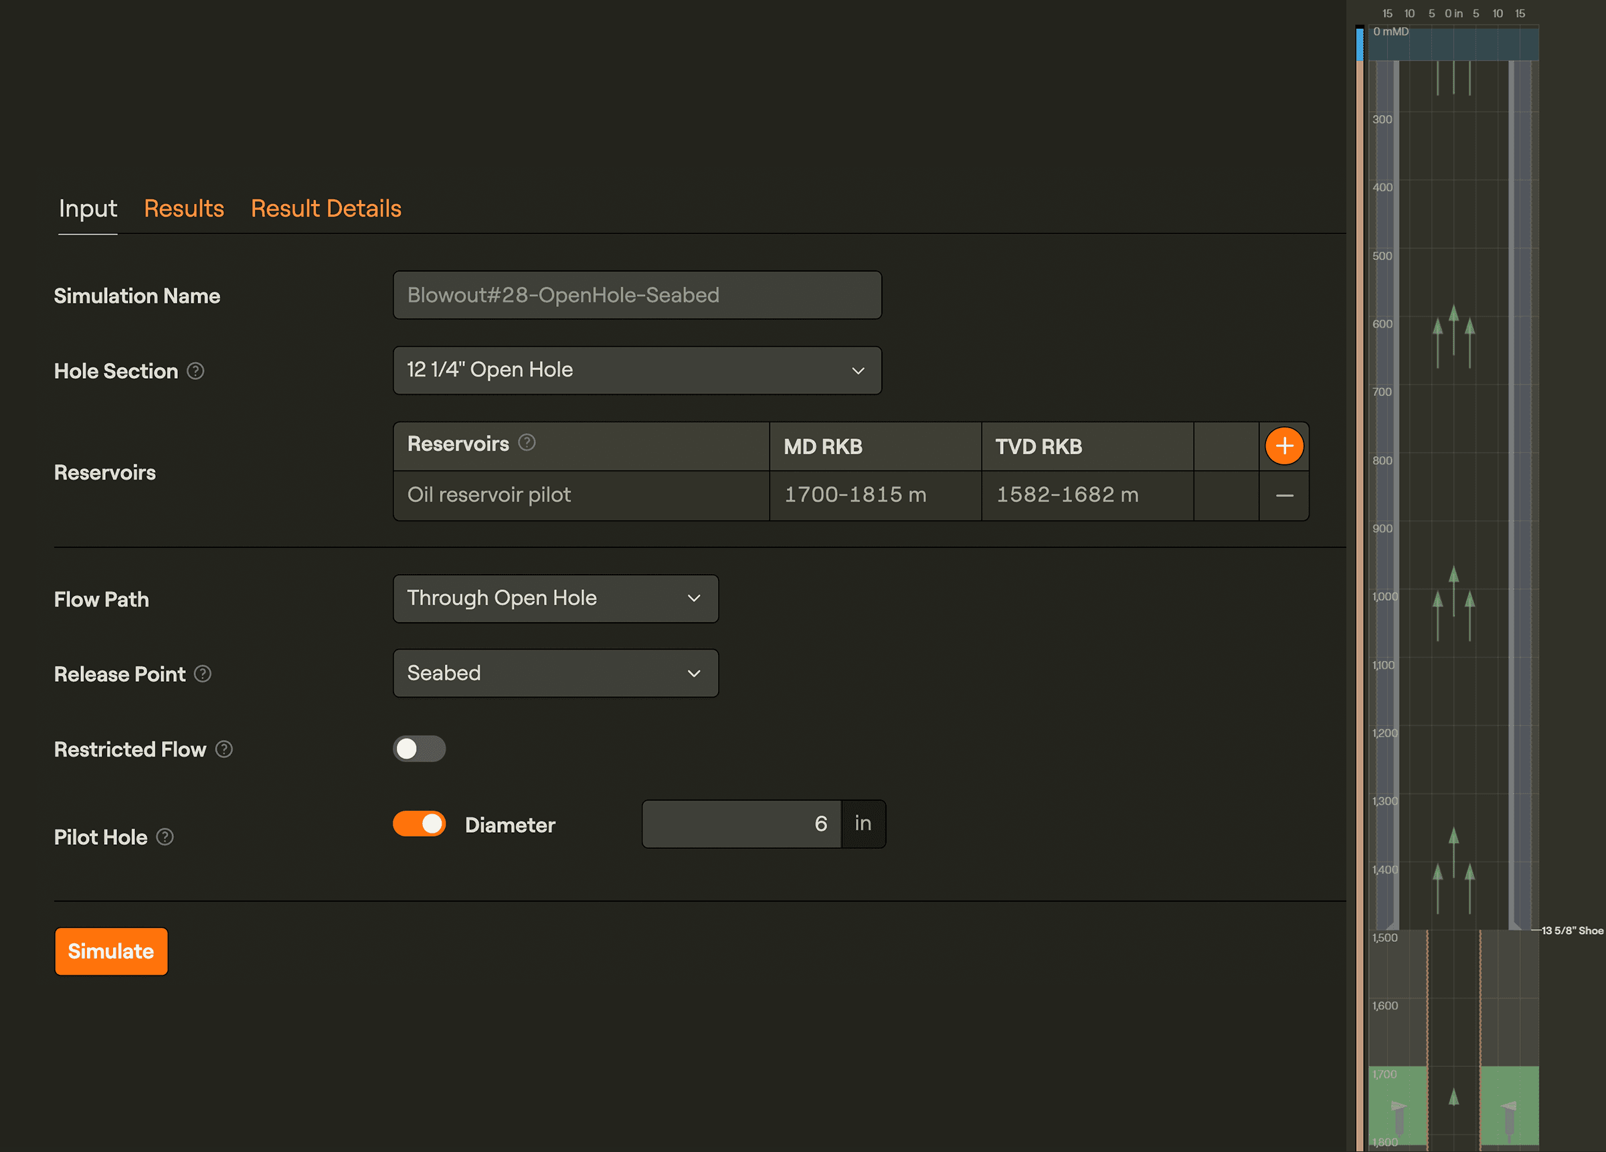This screenshot has height=1152, width=1606.
Task: Click help icon beside Restricted Flow
Action: pos(224,749)
